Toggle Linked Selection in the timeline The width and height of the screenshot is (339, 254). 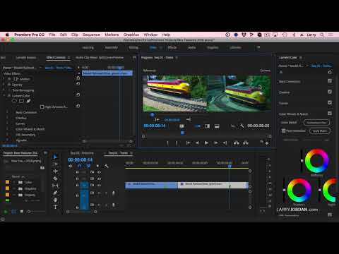pos(88,166)
